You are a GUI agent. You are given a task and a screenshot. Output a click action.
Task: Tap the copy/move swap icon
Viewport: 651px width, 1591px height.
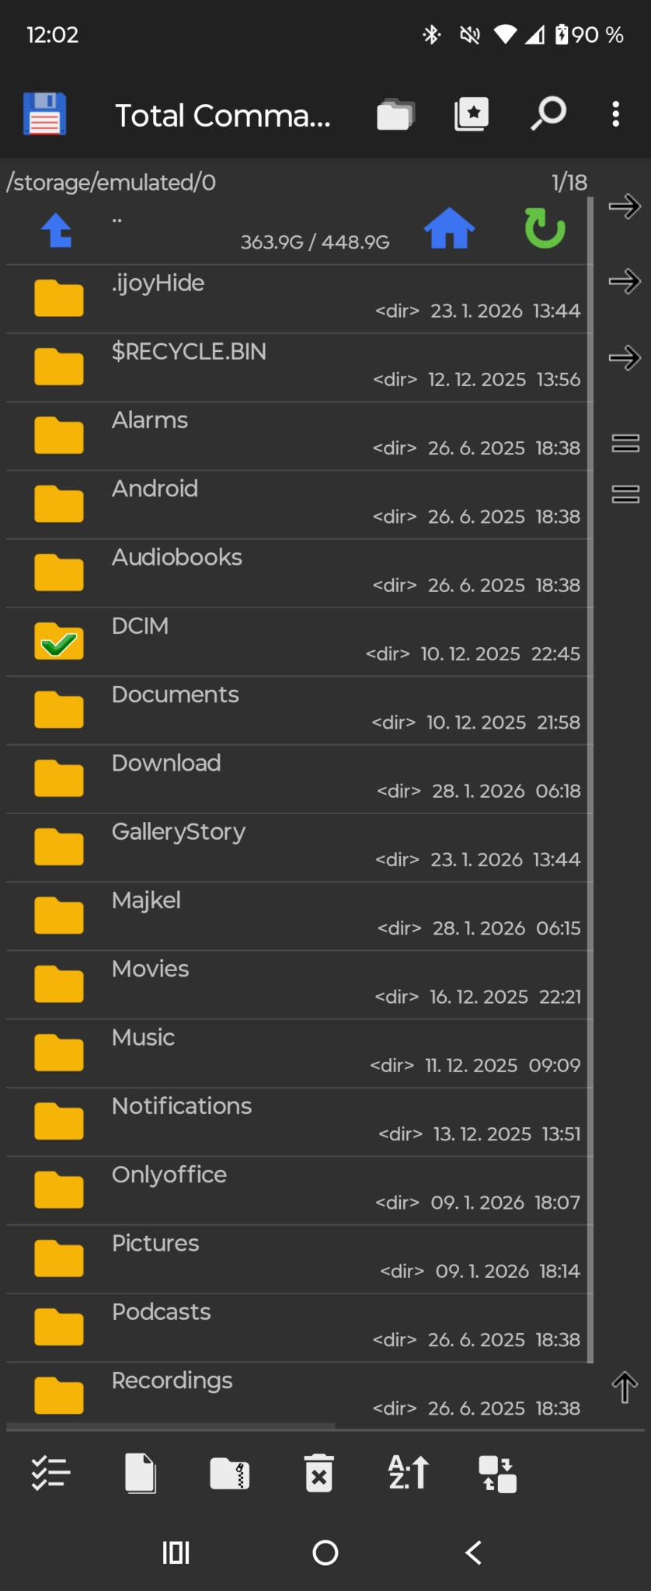pos(497,1474)
